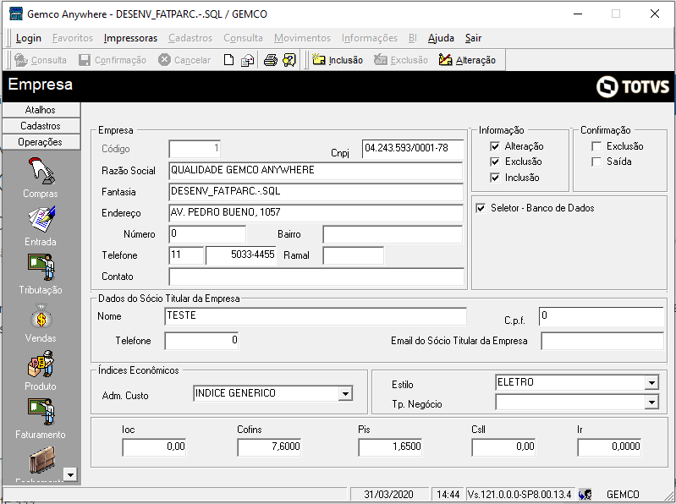Screen dimensions: 676x504
Task: Enable the Confirmação Saída checkbox
Action: click(596, 162)
